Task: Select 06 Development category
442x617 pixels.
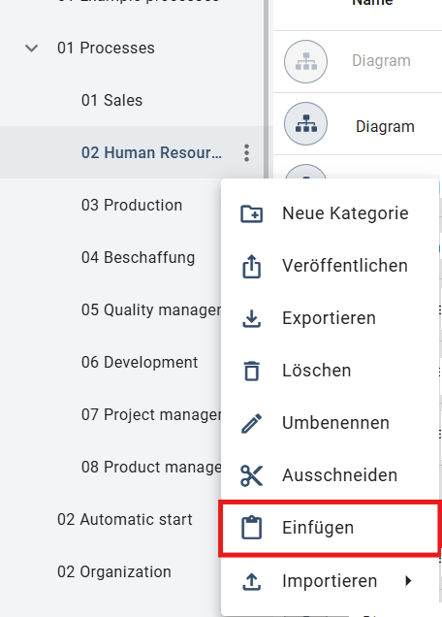Action: point(140,362)
